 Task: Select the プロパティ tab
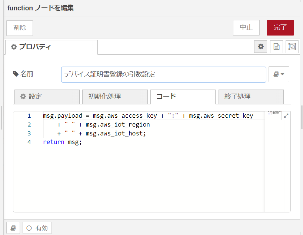tap(51, 47)
